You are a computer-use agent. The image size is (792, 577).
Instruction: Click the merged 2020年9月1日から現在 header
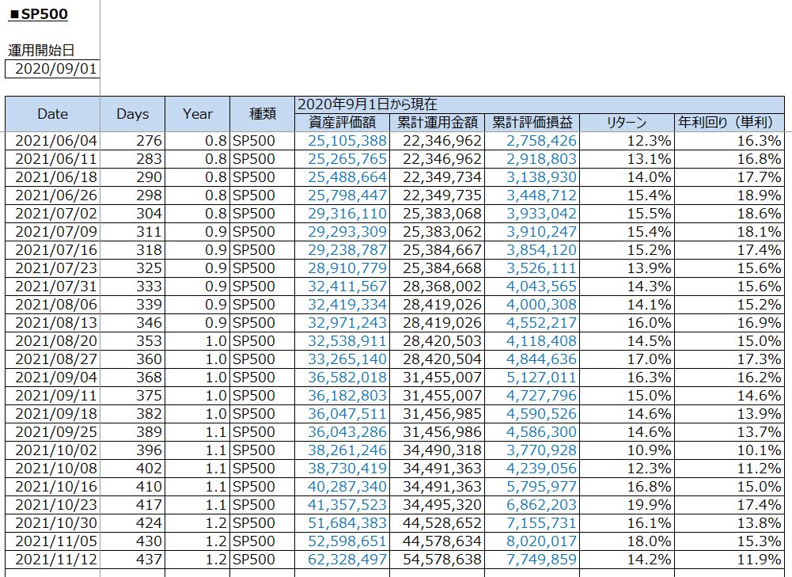[539, 104]
